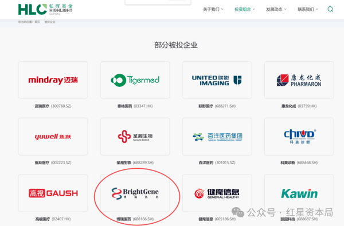
Task: Click 被投企业 in the breadcrumb
Action: point(50,22)
